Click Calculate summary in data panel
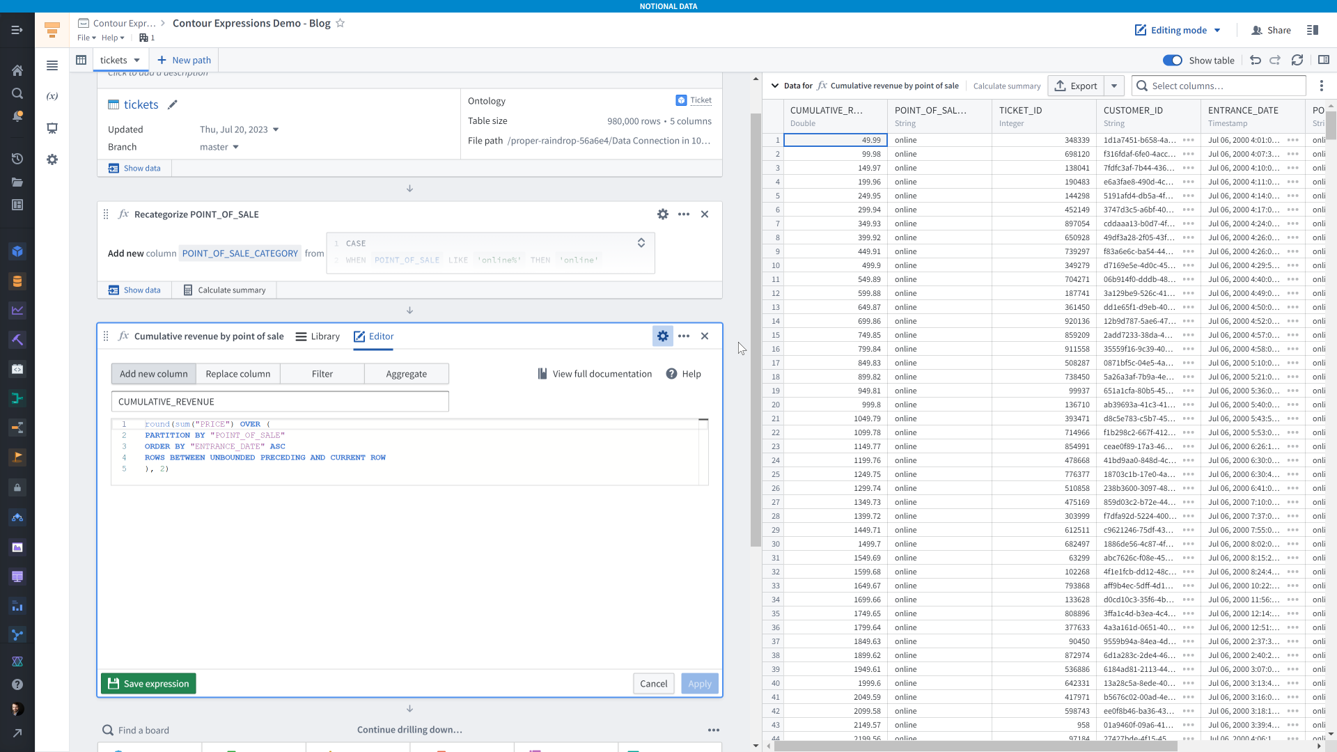This screenshot has width=1337, height=752. (1007, 86)
